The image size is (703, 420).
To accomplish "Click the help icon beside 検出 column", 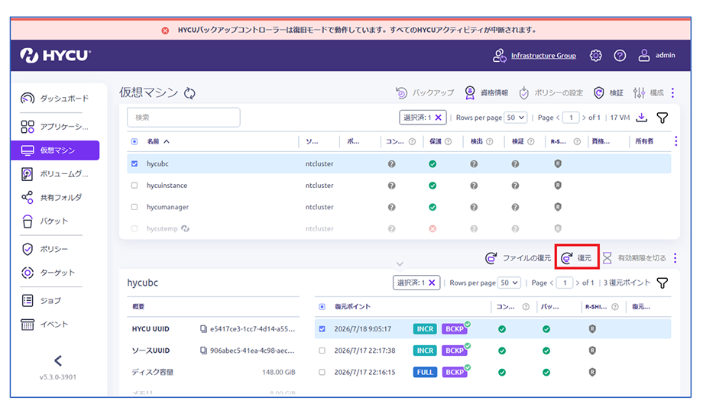I will click(490, 141).
